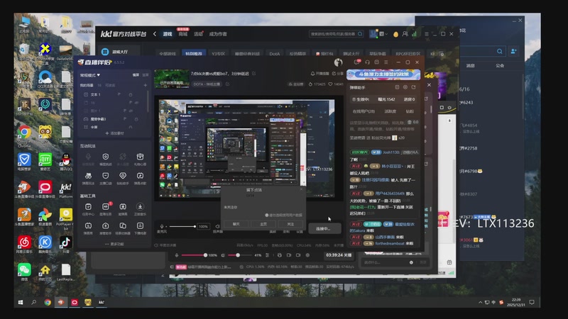Select the Y3专区 category tab in kk platform

point(218,54)
